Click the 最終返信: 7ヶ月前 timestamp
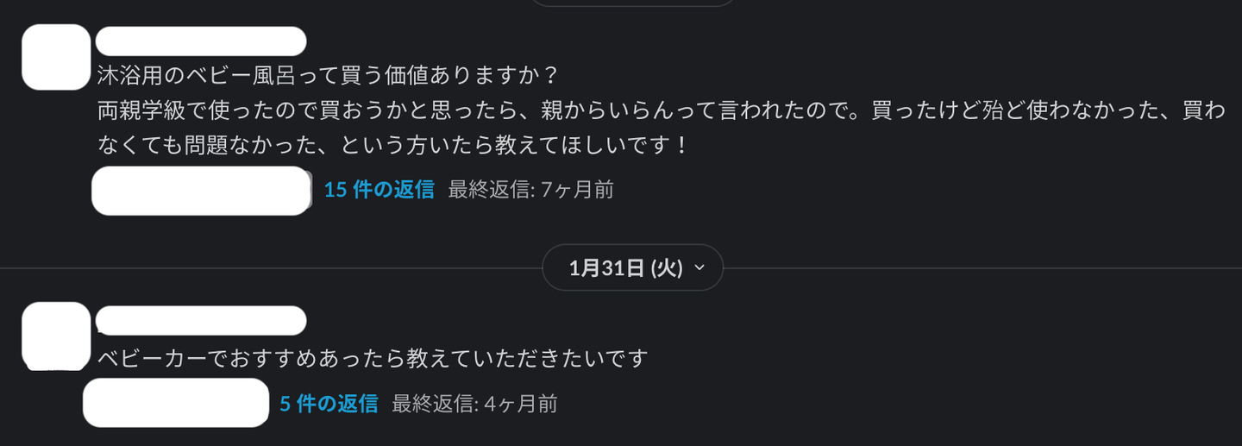The height and width of the screenshot is (446, 1242). [x=531, y=190]
